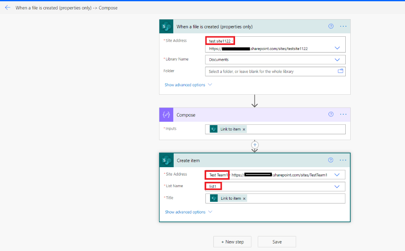Click the Compose Inputs field
The height and width of the screenshot is (251, 405).
pyautogui.click(x=275, y=129)
